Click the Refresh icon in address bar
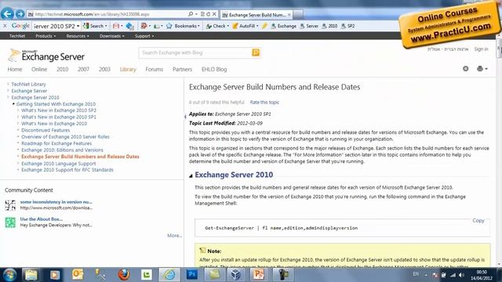This screenshot has width=502, height=282. [208, 14]
